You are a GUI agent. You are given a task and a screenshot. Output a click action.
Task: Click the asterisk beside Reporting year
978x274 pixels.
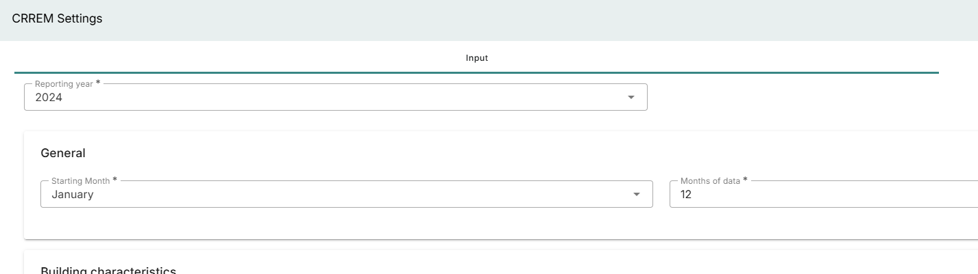[x=97, y=83]
